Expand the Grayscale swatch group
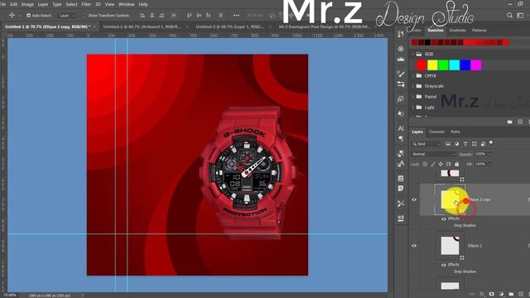Viewport: 530px width, 298px height. pos(413,86)
